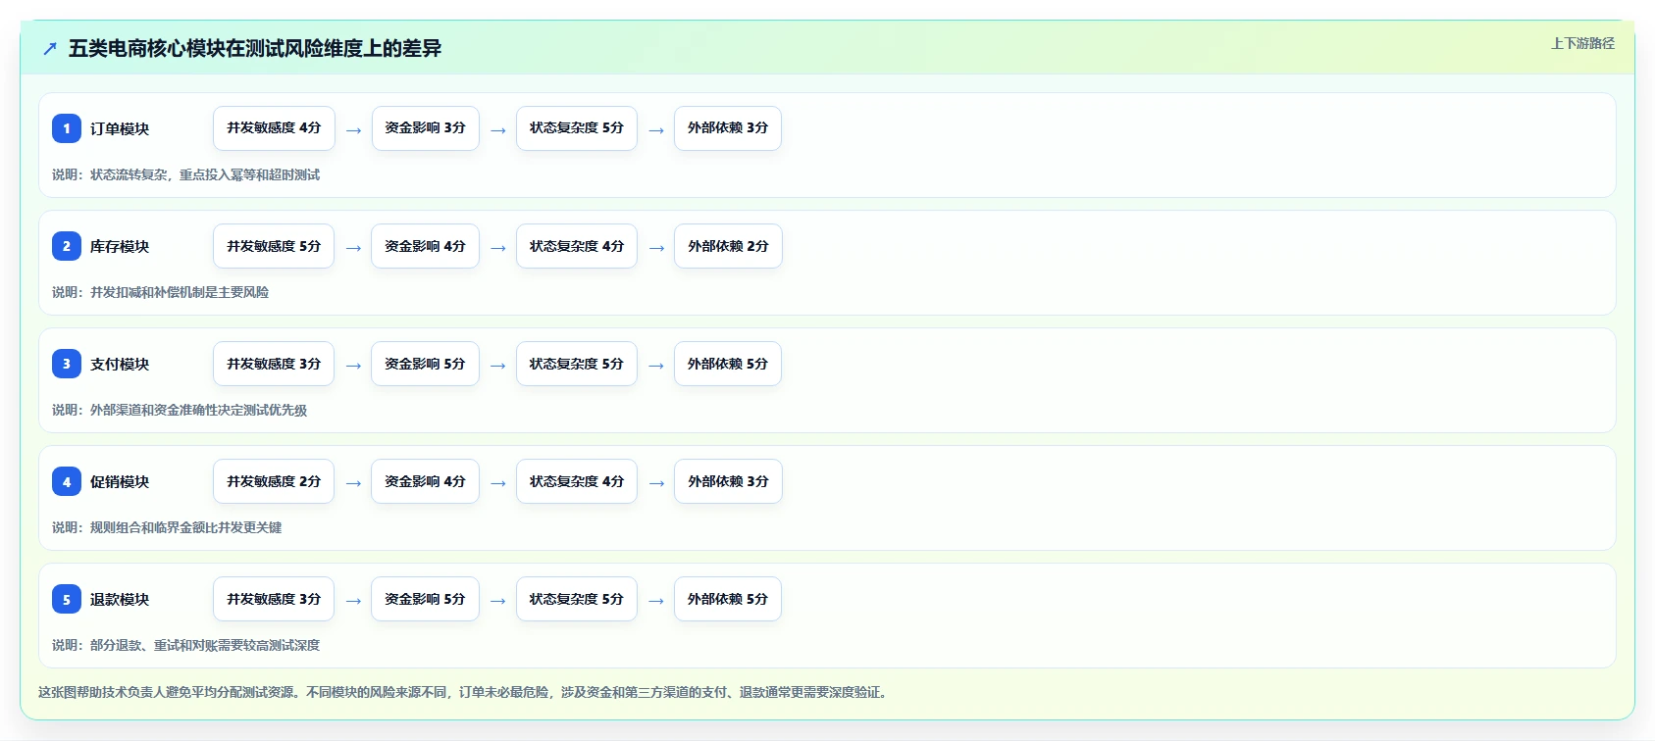Image resolution: width=1655 pixels, height=741 pixels.
Task: Click 外部依赖 5分 chip in 退款模块
Action: pyautogui.click(x=728, y=599)
